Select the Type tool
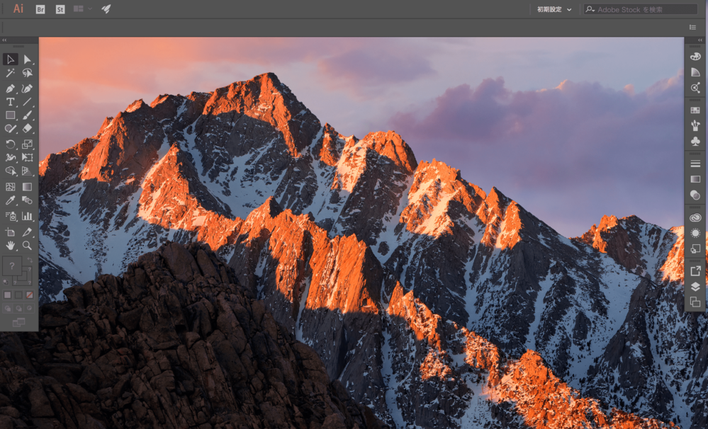708x429 pixels. pyautogui.click(x=11, y=102)
